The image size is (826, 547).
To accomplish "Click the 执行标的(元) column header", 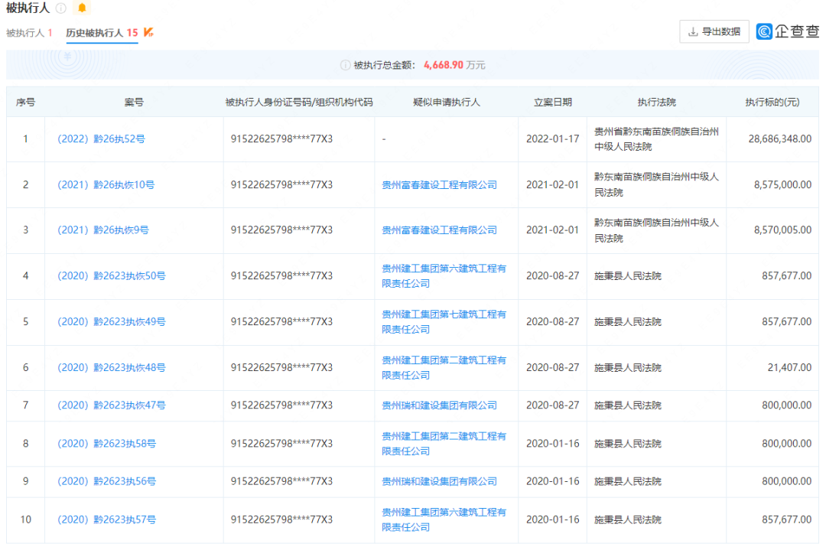I will [772, 102].
